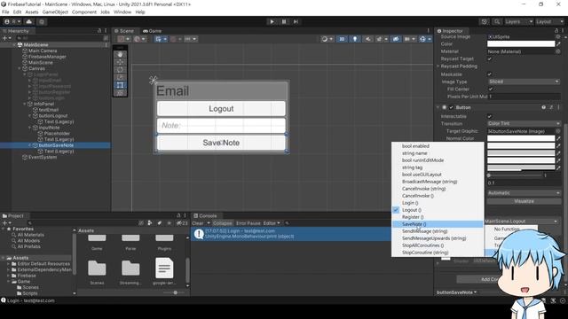This screenshot has height=319, width=568.
Task: Open the Layout dropdown
Action: (x=549, y=21)
